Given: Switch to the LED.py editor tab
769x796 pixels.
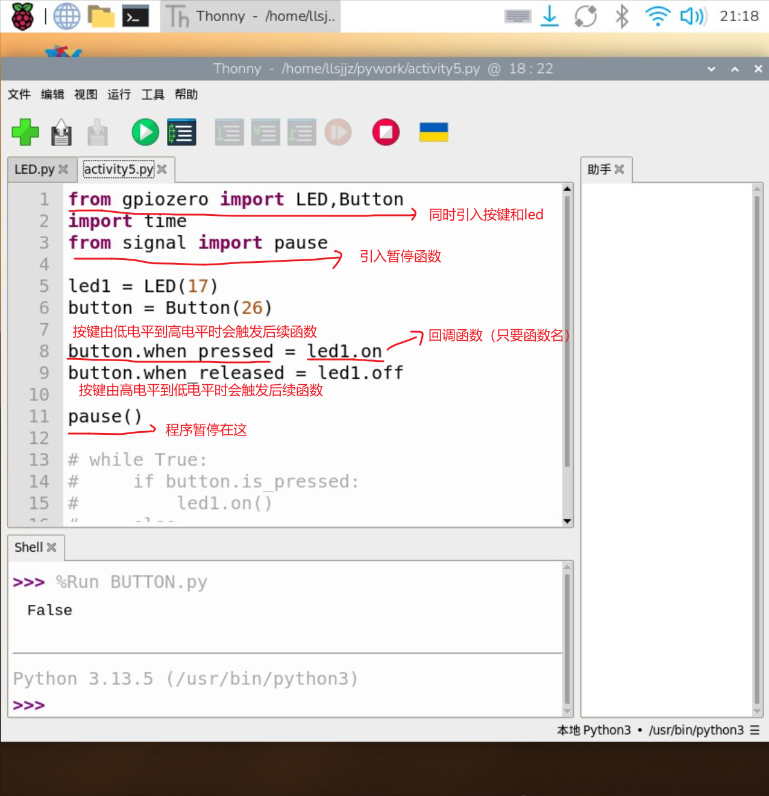Looking at the screenshot, I should 34,169.
